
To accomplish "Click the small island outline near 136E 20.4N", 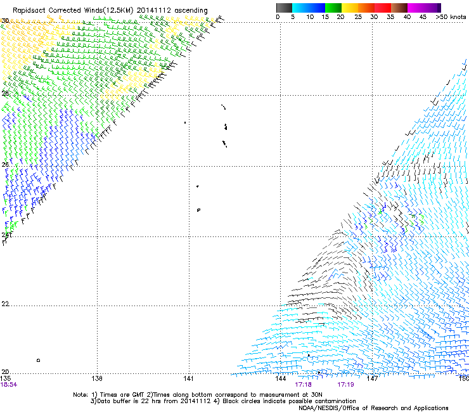I will point(38,360).
